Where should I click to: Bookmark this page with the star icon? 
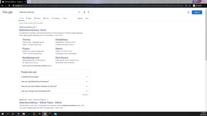coord(190,6)
